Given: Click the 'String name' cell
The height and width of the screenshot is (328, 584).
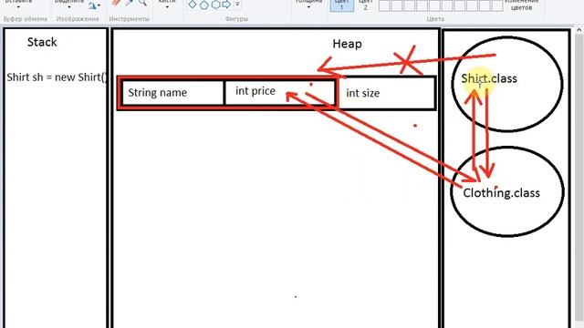Looking at the screenshot, I should [x=172, y=93].
